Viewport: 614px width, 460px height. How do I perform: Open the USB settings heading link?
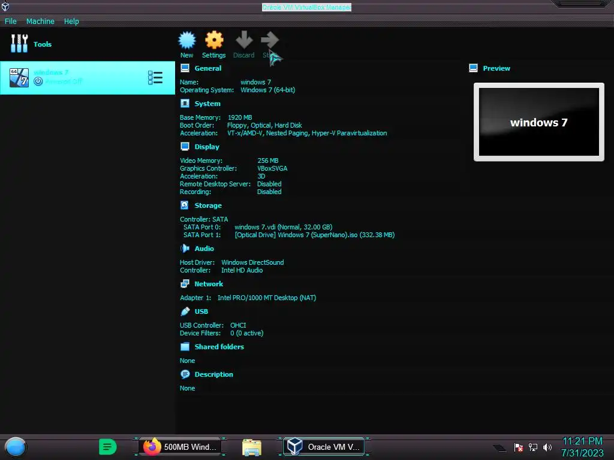tap(201, 311)
